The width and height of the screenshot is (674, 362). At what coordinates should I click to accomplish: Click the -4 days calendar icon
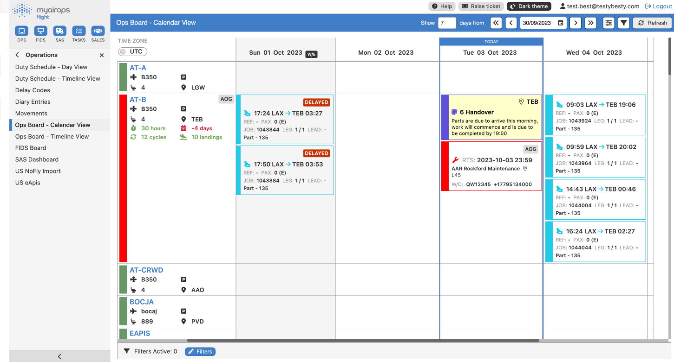[183, 128]
